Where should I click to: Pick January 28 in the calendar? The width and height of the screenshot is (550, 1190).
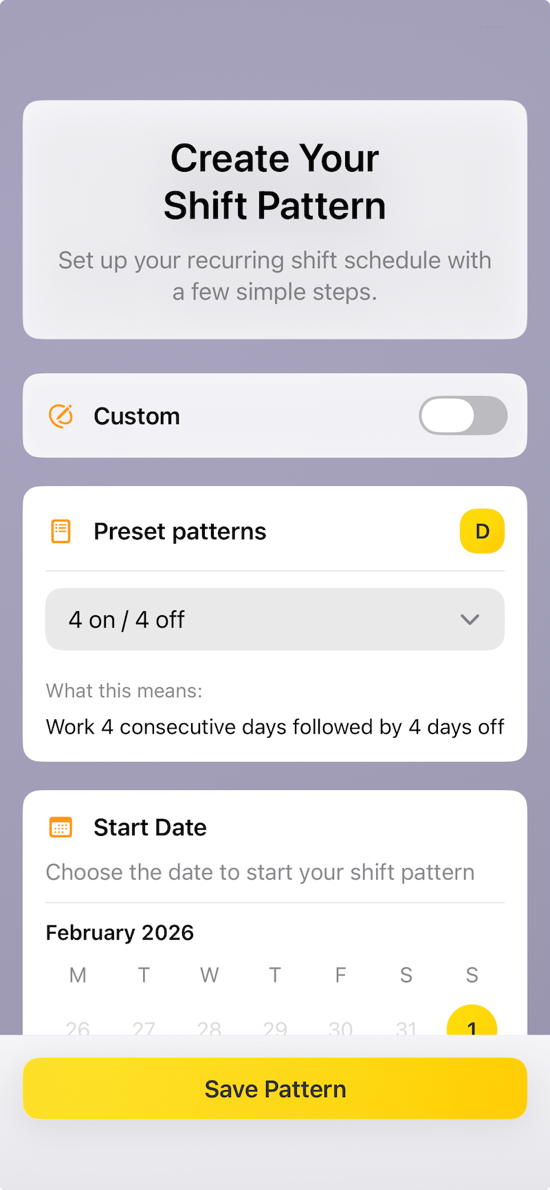click(210, 1027)
